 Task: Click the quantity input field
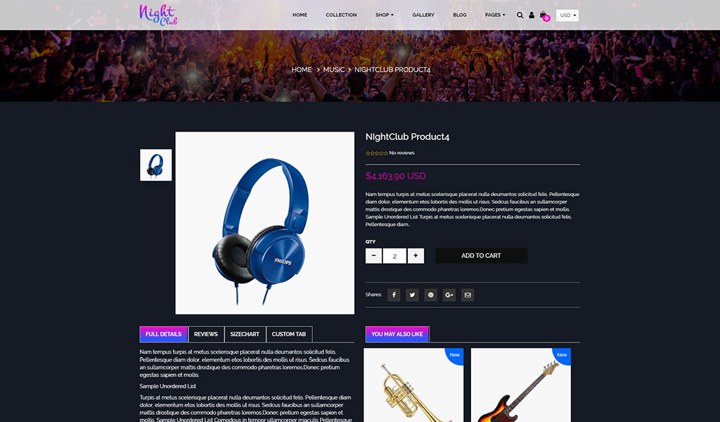[394, 256]
